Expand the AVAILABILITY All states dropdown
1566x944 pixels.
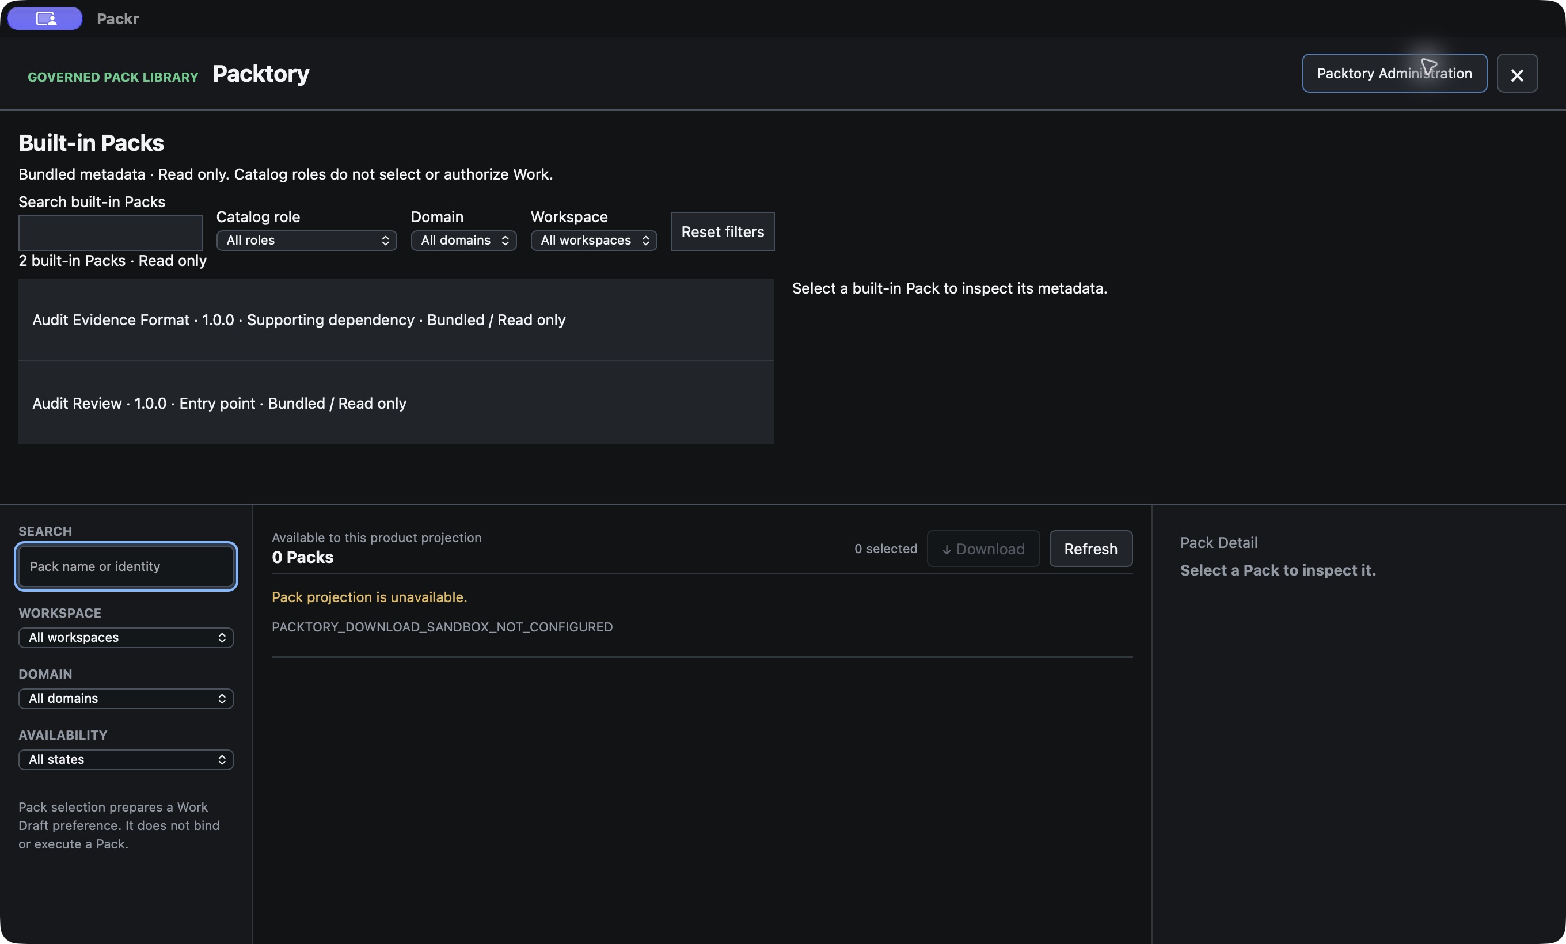tap(126, 760)
